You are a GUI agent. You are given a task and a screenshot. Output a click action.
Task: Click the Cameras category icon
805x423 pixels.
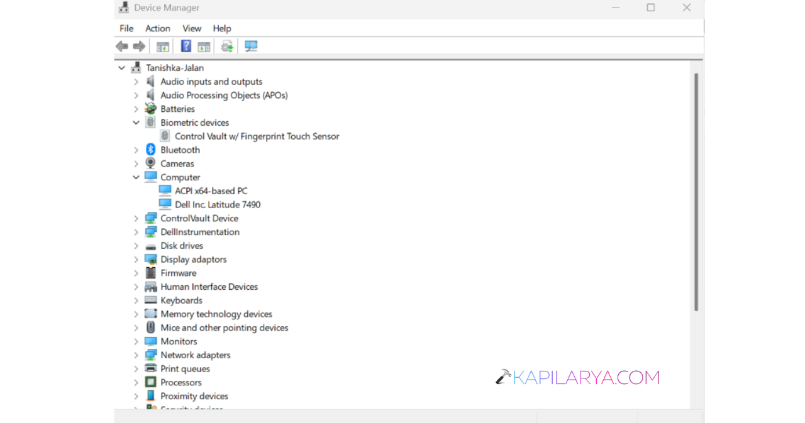[150, 163]
